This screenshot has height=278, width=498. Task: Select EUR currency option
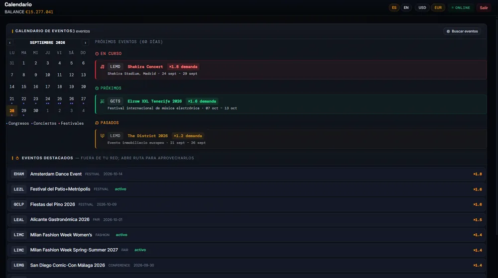[x=438, y=7]
